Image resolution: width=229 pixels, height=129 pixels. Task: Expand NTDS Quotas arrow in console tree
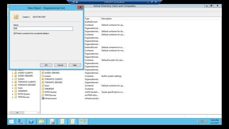click(x=13, y=94)
